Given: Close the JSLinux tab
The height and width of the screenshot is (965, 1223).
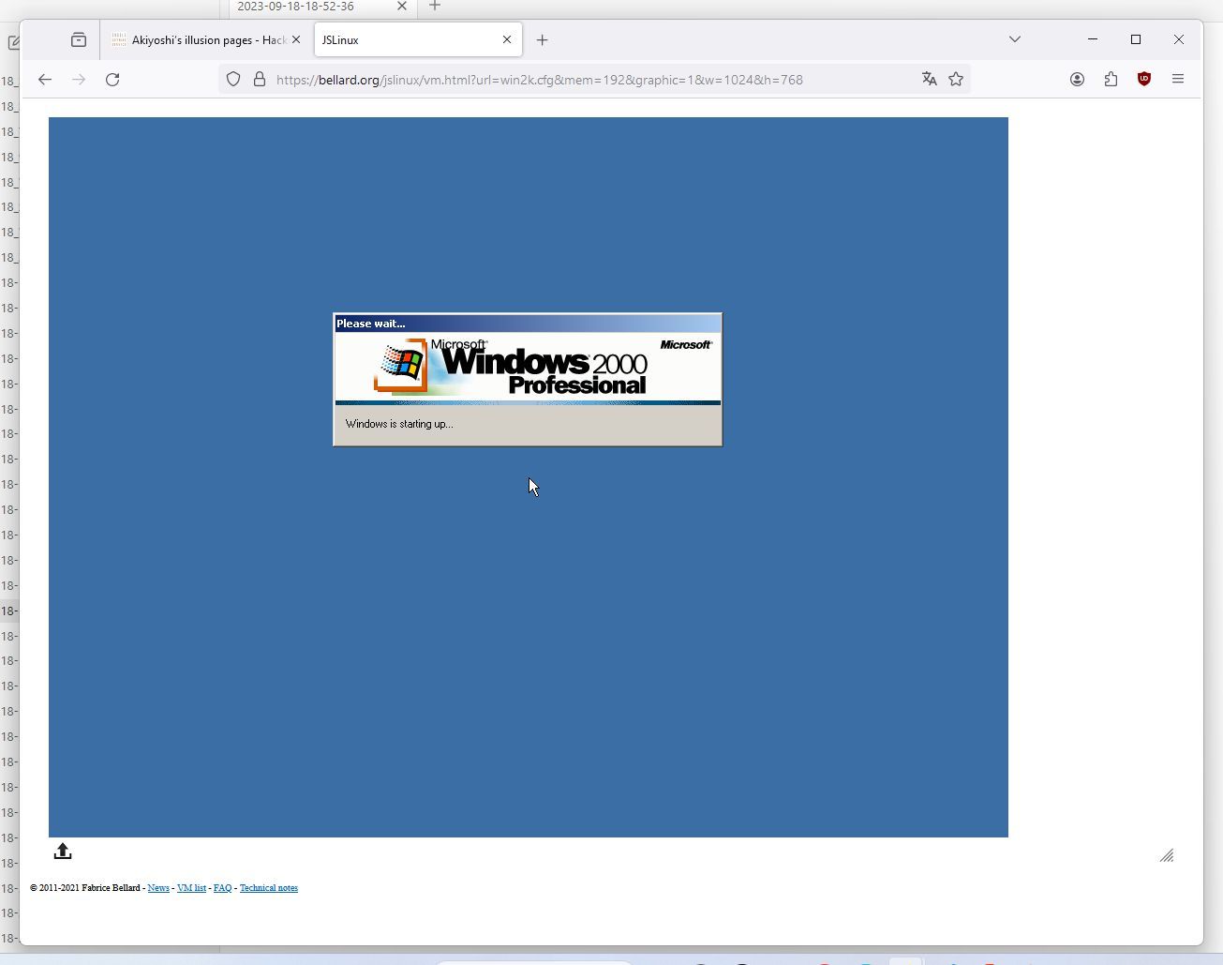Looking at the screenshot, I should 507,40.
